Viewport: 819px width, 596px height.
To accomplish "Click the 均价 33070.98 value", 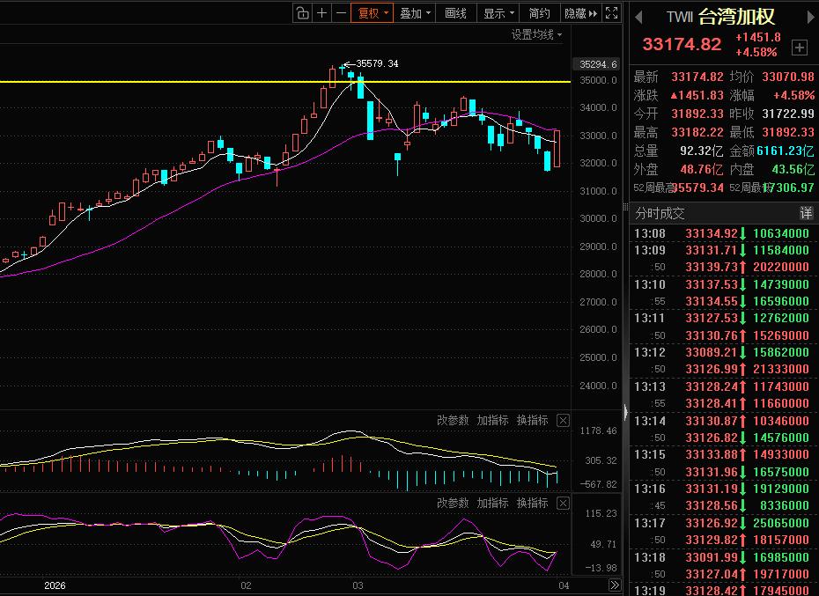I will click(x=787, y=77).
